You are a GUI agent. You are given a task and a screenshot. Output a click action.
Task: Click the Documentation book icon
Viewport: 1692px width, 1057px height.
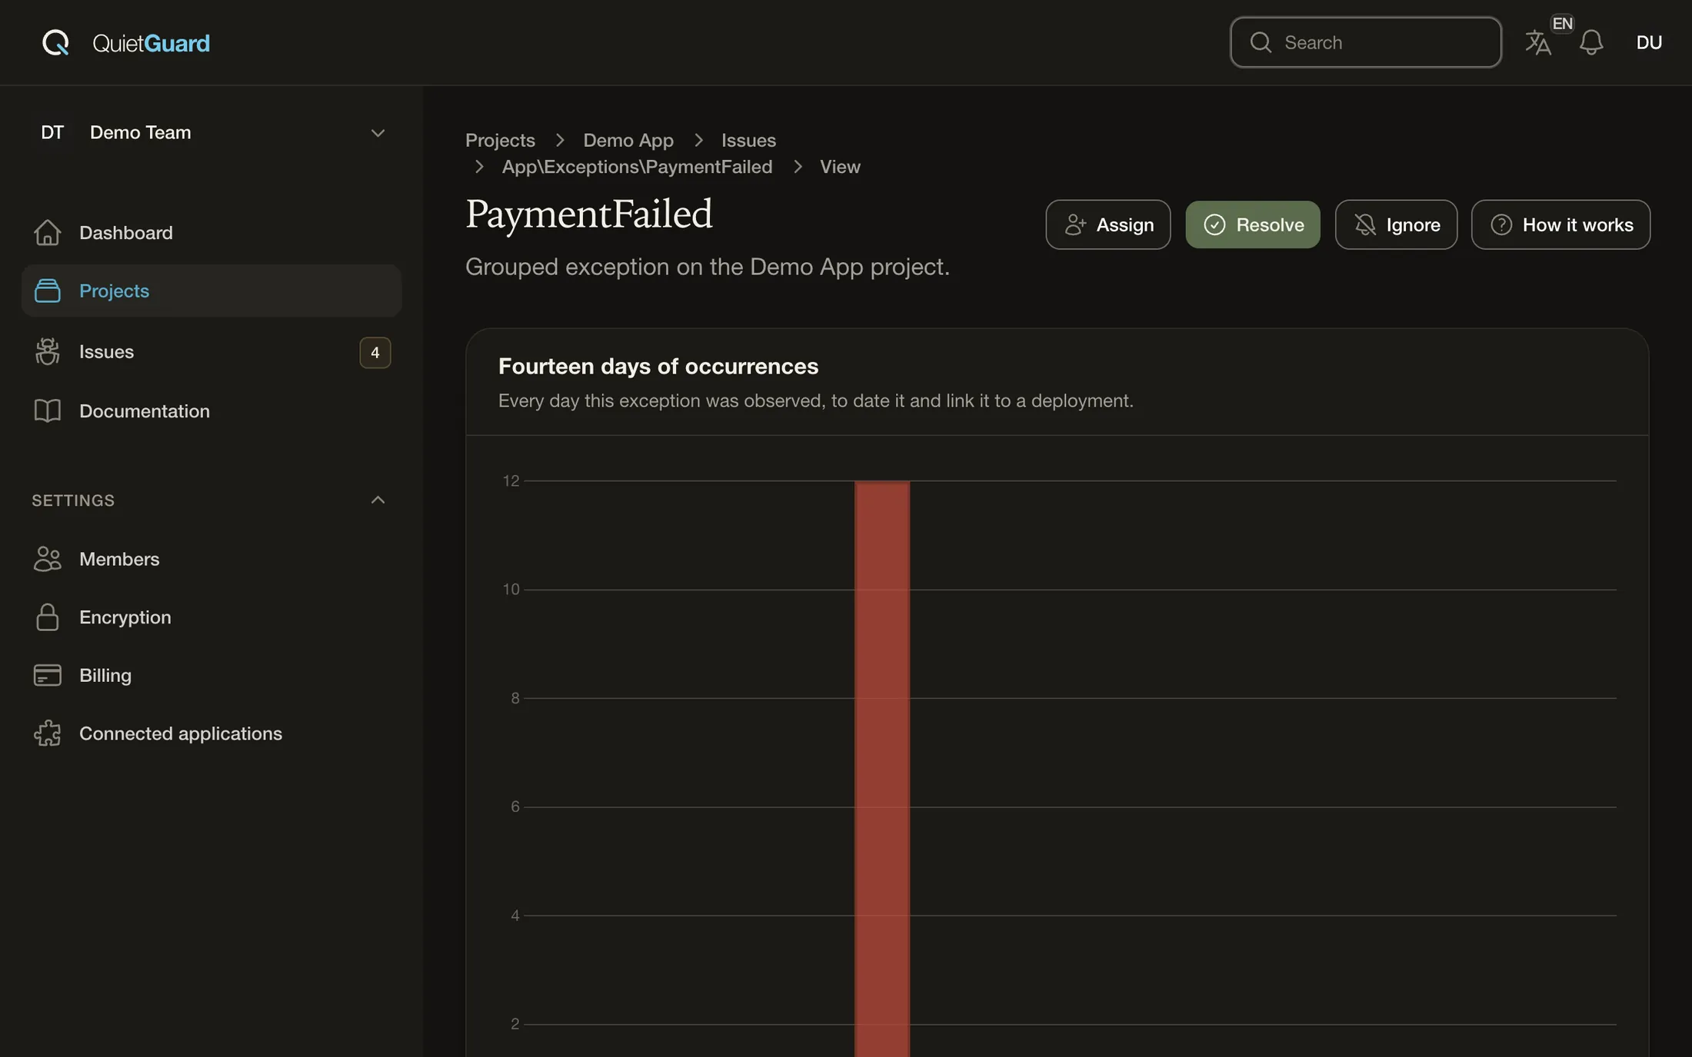[47, 411]
